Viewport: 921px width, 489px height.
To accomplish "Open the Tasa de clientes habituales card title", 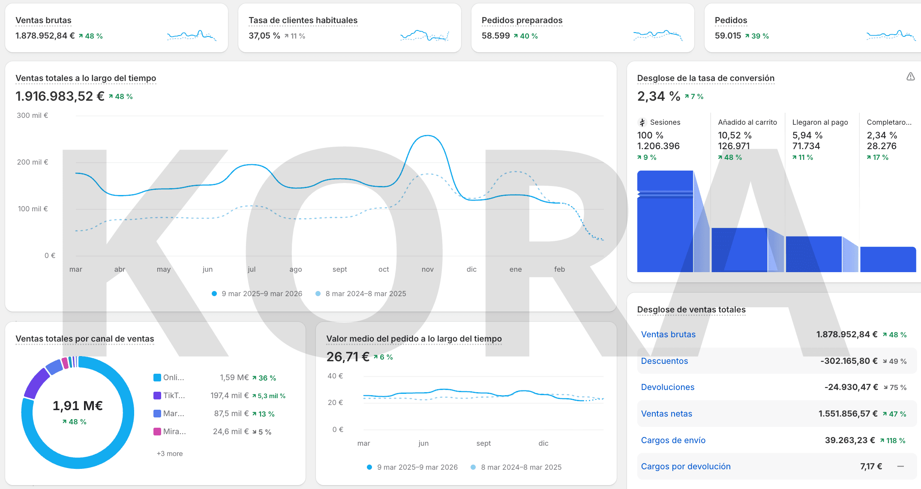I will click(303, 20).
